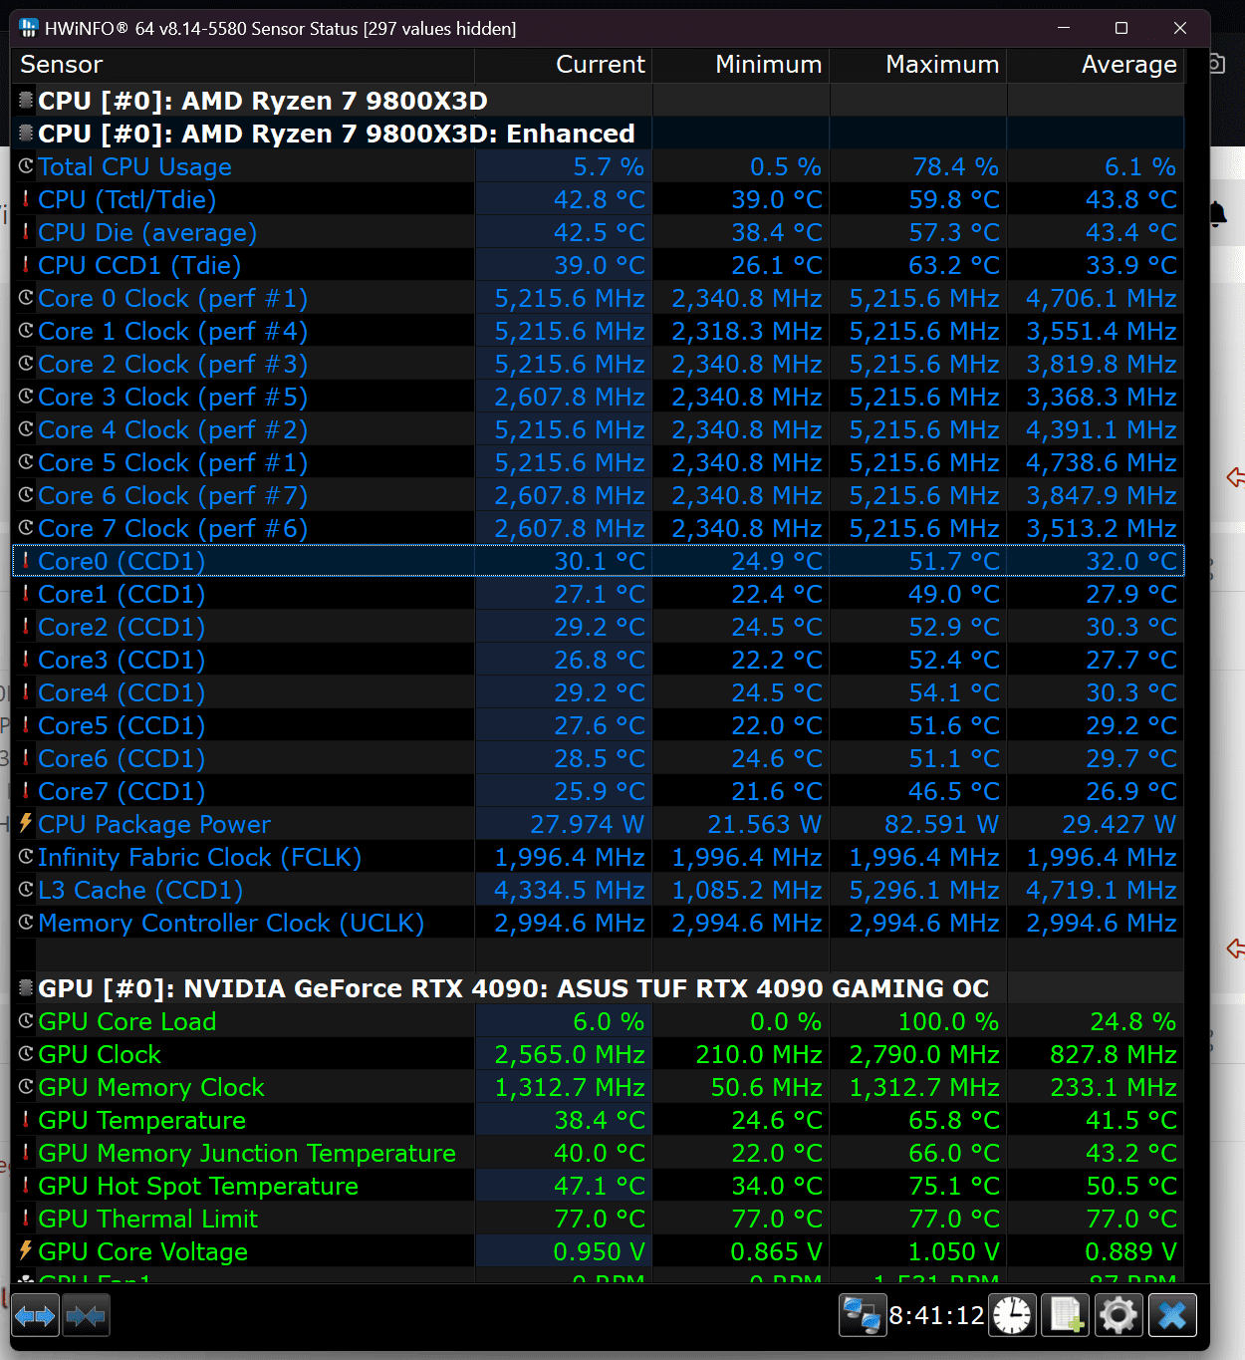Click the clock icon beside Core 0 Clock
Image resolution: width=1245 pixels, height=1360 pixels.
[26, 297]
